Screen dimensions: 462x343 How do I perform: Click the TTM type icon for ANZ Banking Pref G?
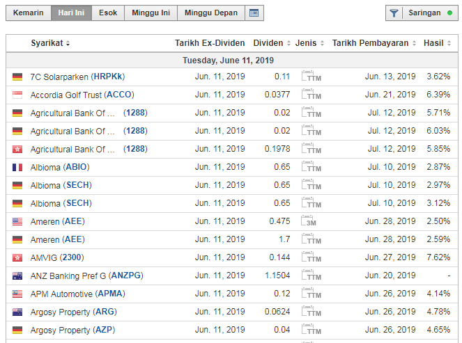pyautogui.click(x=311, y=276)
